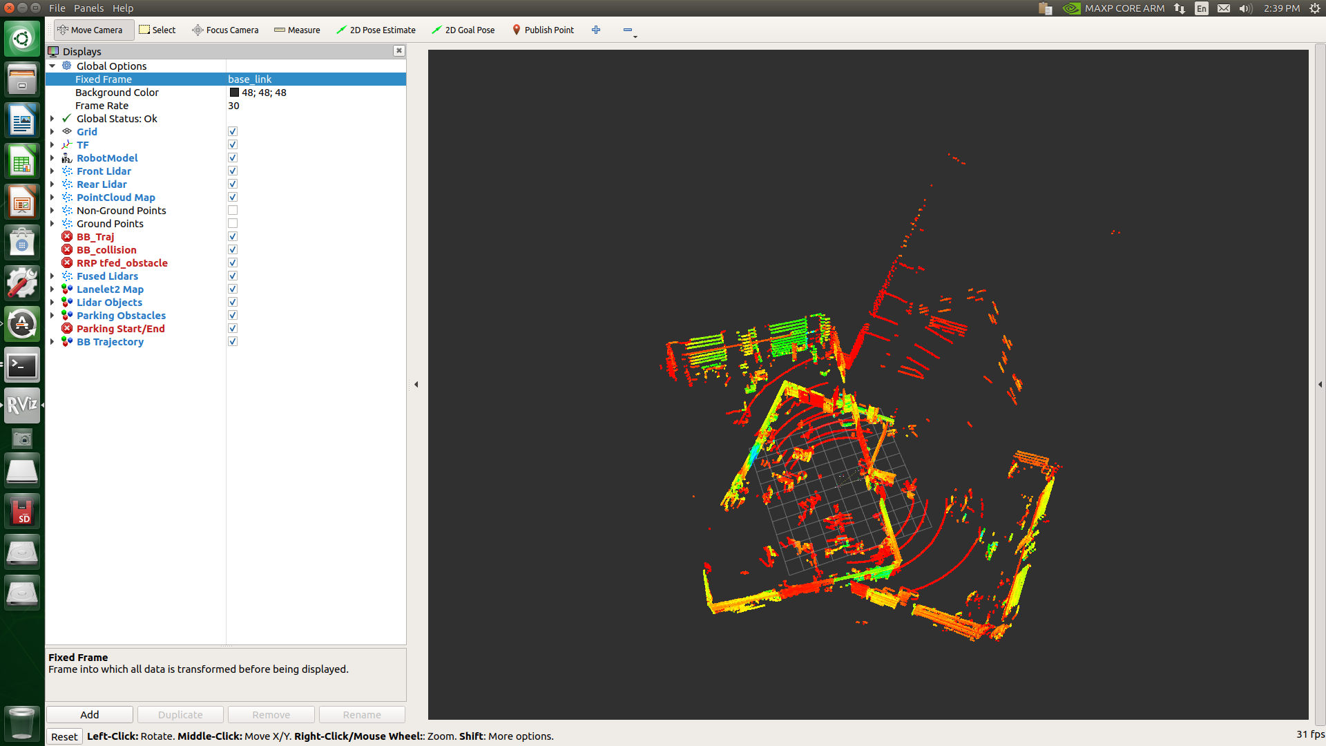Enable the Non-Ground Points checkbox
Screen dimensions: 1326x746
233,210
